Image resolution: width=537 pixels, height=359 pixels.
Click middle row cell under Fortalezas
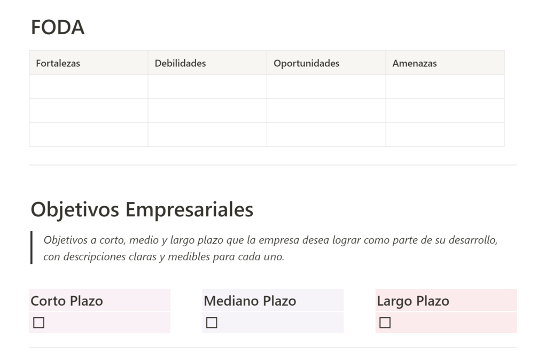click(x=88, y=111)
